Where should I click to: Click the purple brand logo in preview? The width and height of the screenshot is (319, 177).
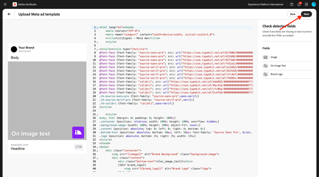(x=78, y=133)
